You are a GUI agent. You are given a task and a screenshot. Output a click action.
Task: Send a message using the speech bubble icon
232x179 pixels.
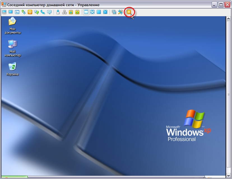[49, 12]
